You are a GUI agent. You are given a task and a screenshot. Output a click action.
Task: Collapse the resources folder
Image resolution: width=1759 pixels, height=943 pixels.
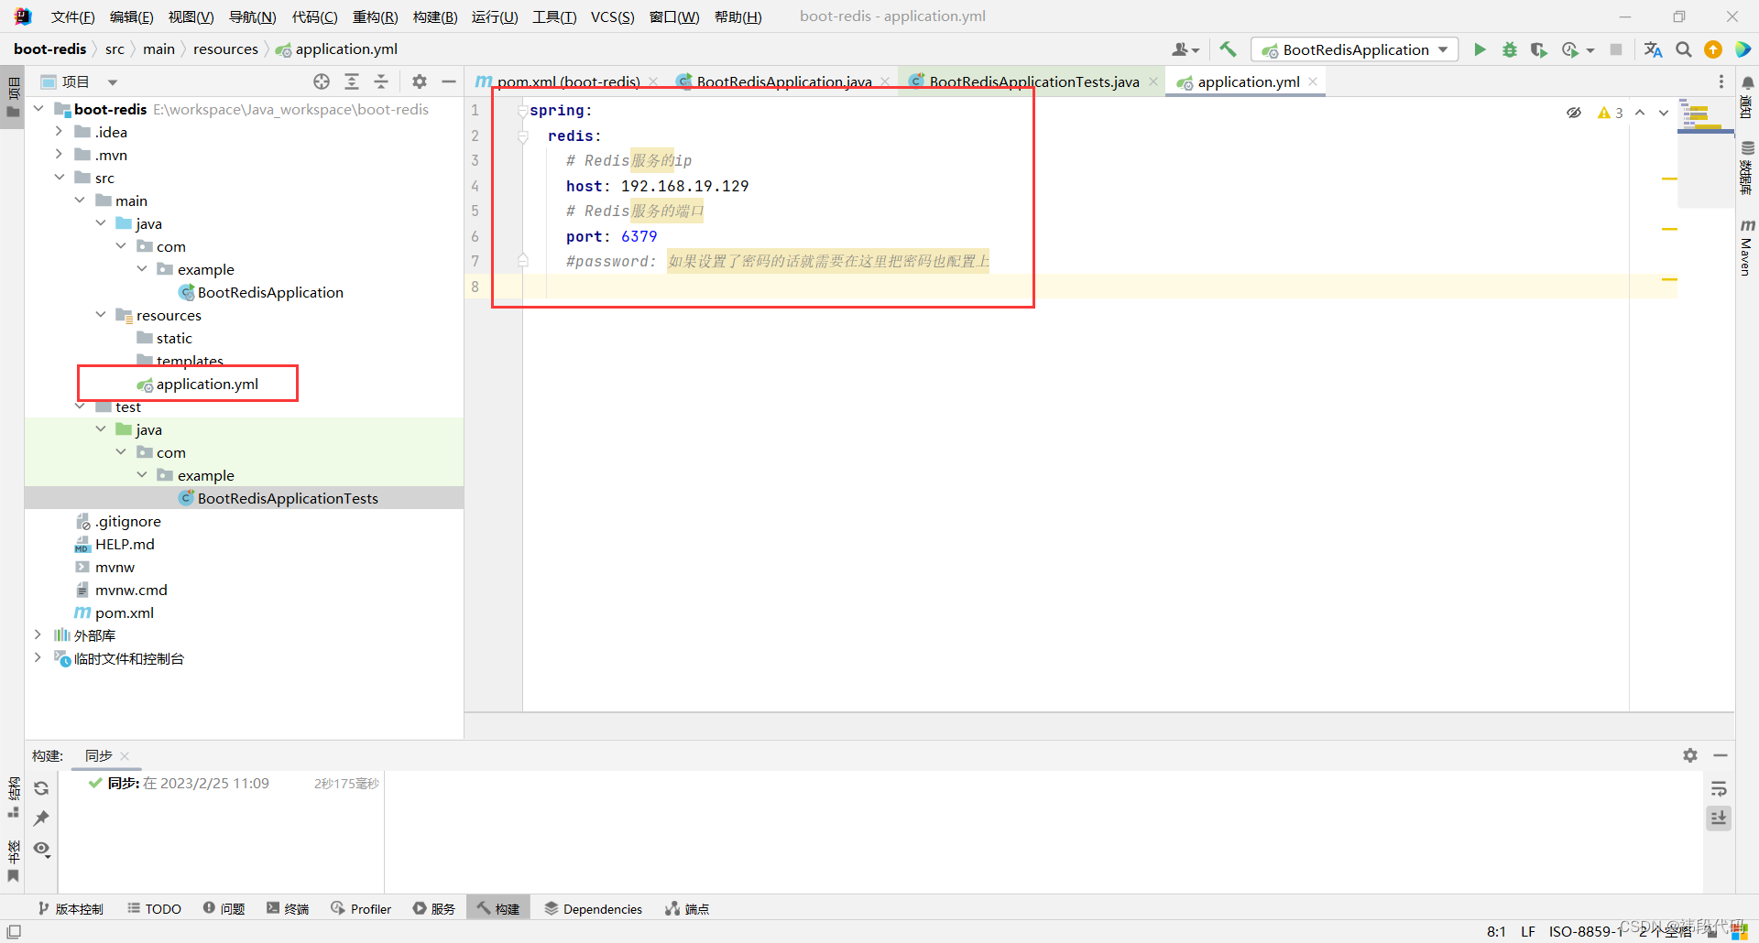(101, 315)
